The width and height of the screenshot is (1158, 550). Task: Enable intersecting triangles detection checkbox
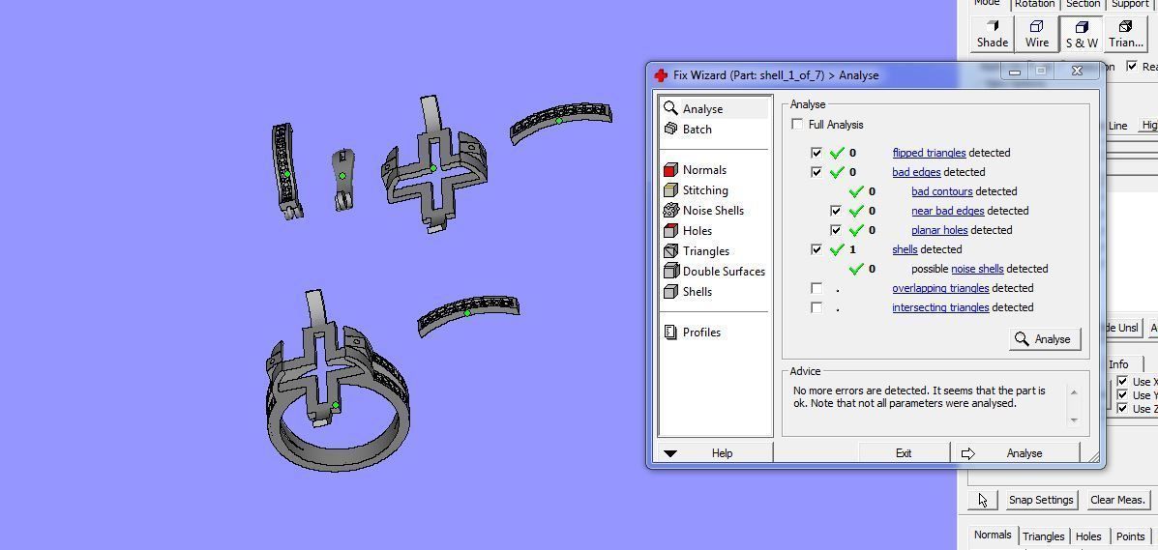(x=817, y=307)
